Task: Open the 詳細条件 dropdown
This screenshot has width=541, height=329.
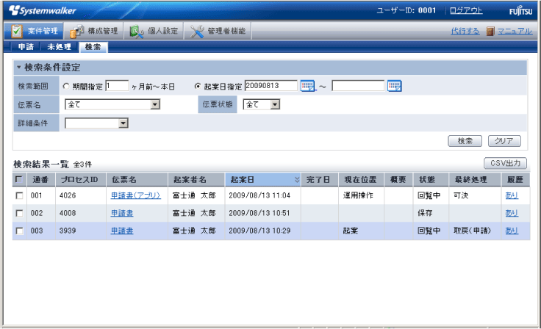Action: (123, 123)
